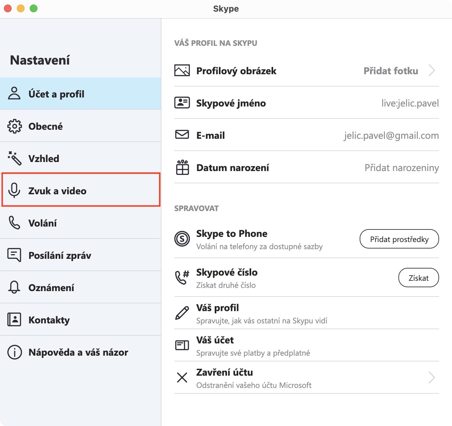Image resolution: width=452 pixels, height=426 pixels.
Task: Click the Přidat narozeniny link
Action: pyautogui.click(x=402, y=168)
